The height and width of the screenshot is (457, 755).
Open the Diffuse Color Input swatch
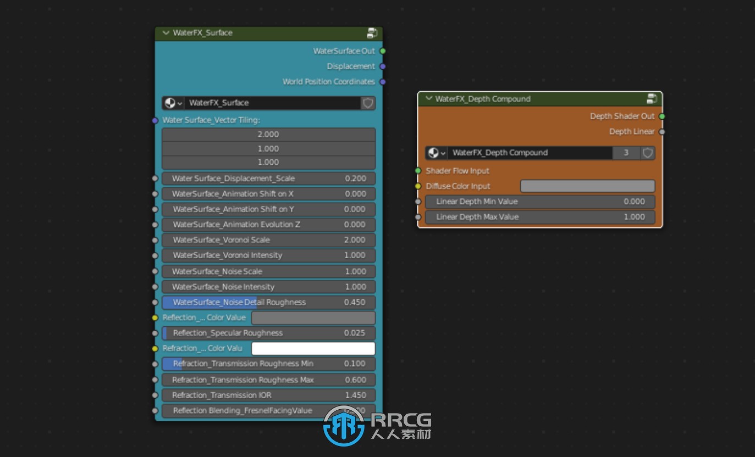coord(588,186)
